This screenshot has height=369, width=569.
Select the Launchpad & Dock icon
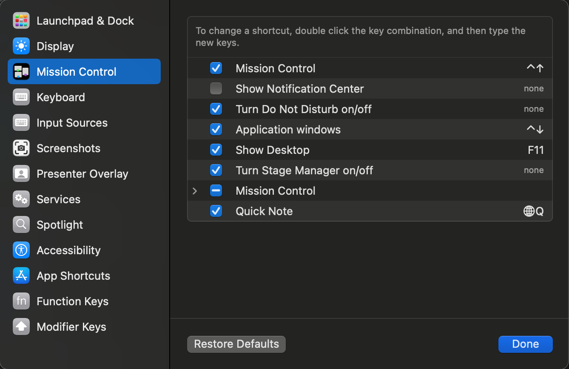click(x=21, y=20)
